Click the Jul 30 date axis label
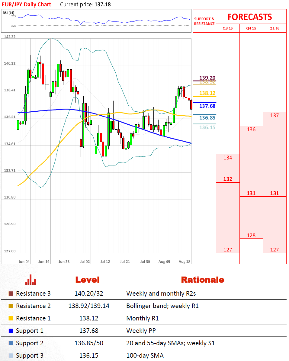The image size is (289, 361). (145, 261)
